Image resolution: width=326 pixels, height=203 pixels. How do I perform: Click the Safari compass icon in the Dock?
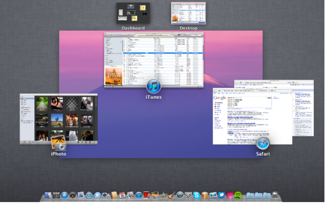89,195
